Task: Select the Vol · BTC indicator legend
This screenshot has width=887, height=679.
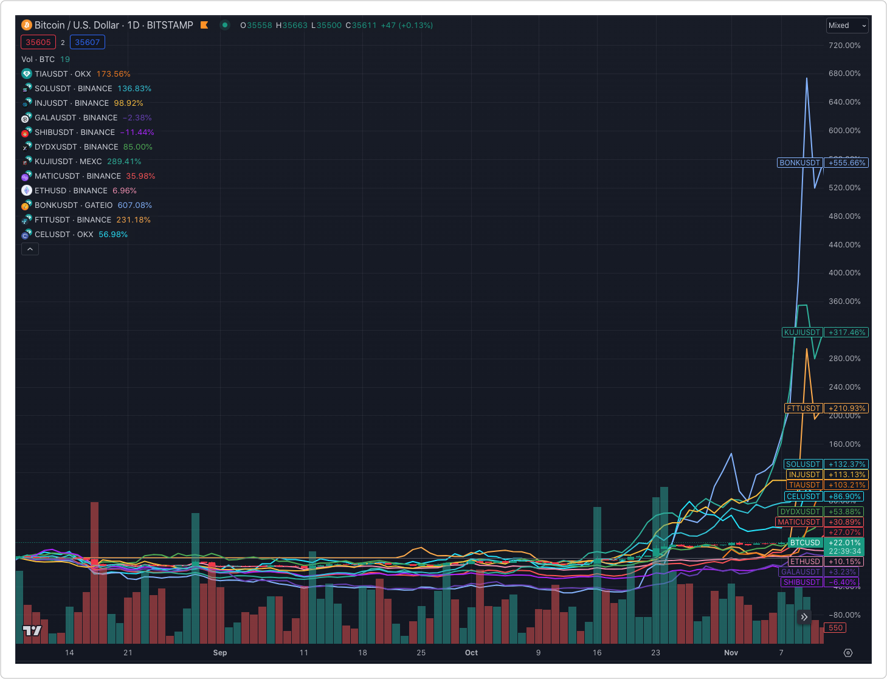Action: pos(46,59)
